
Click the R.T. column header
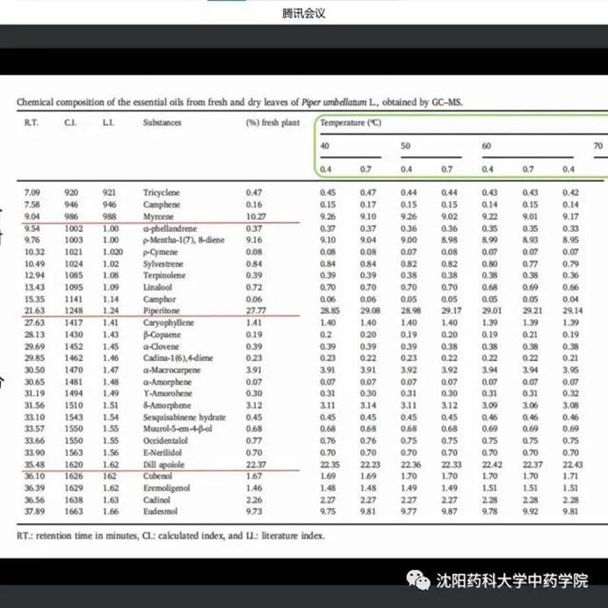(x=31, y=123)
